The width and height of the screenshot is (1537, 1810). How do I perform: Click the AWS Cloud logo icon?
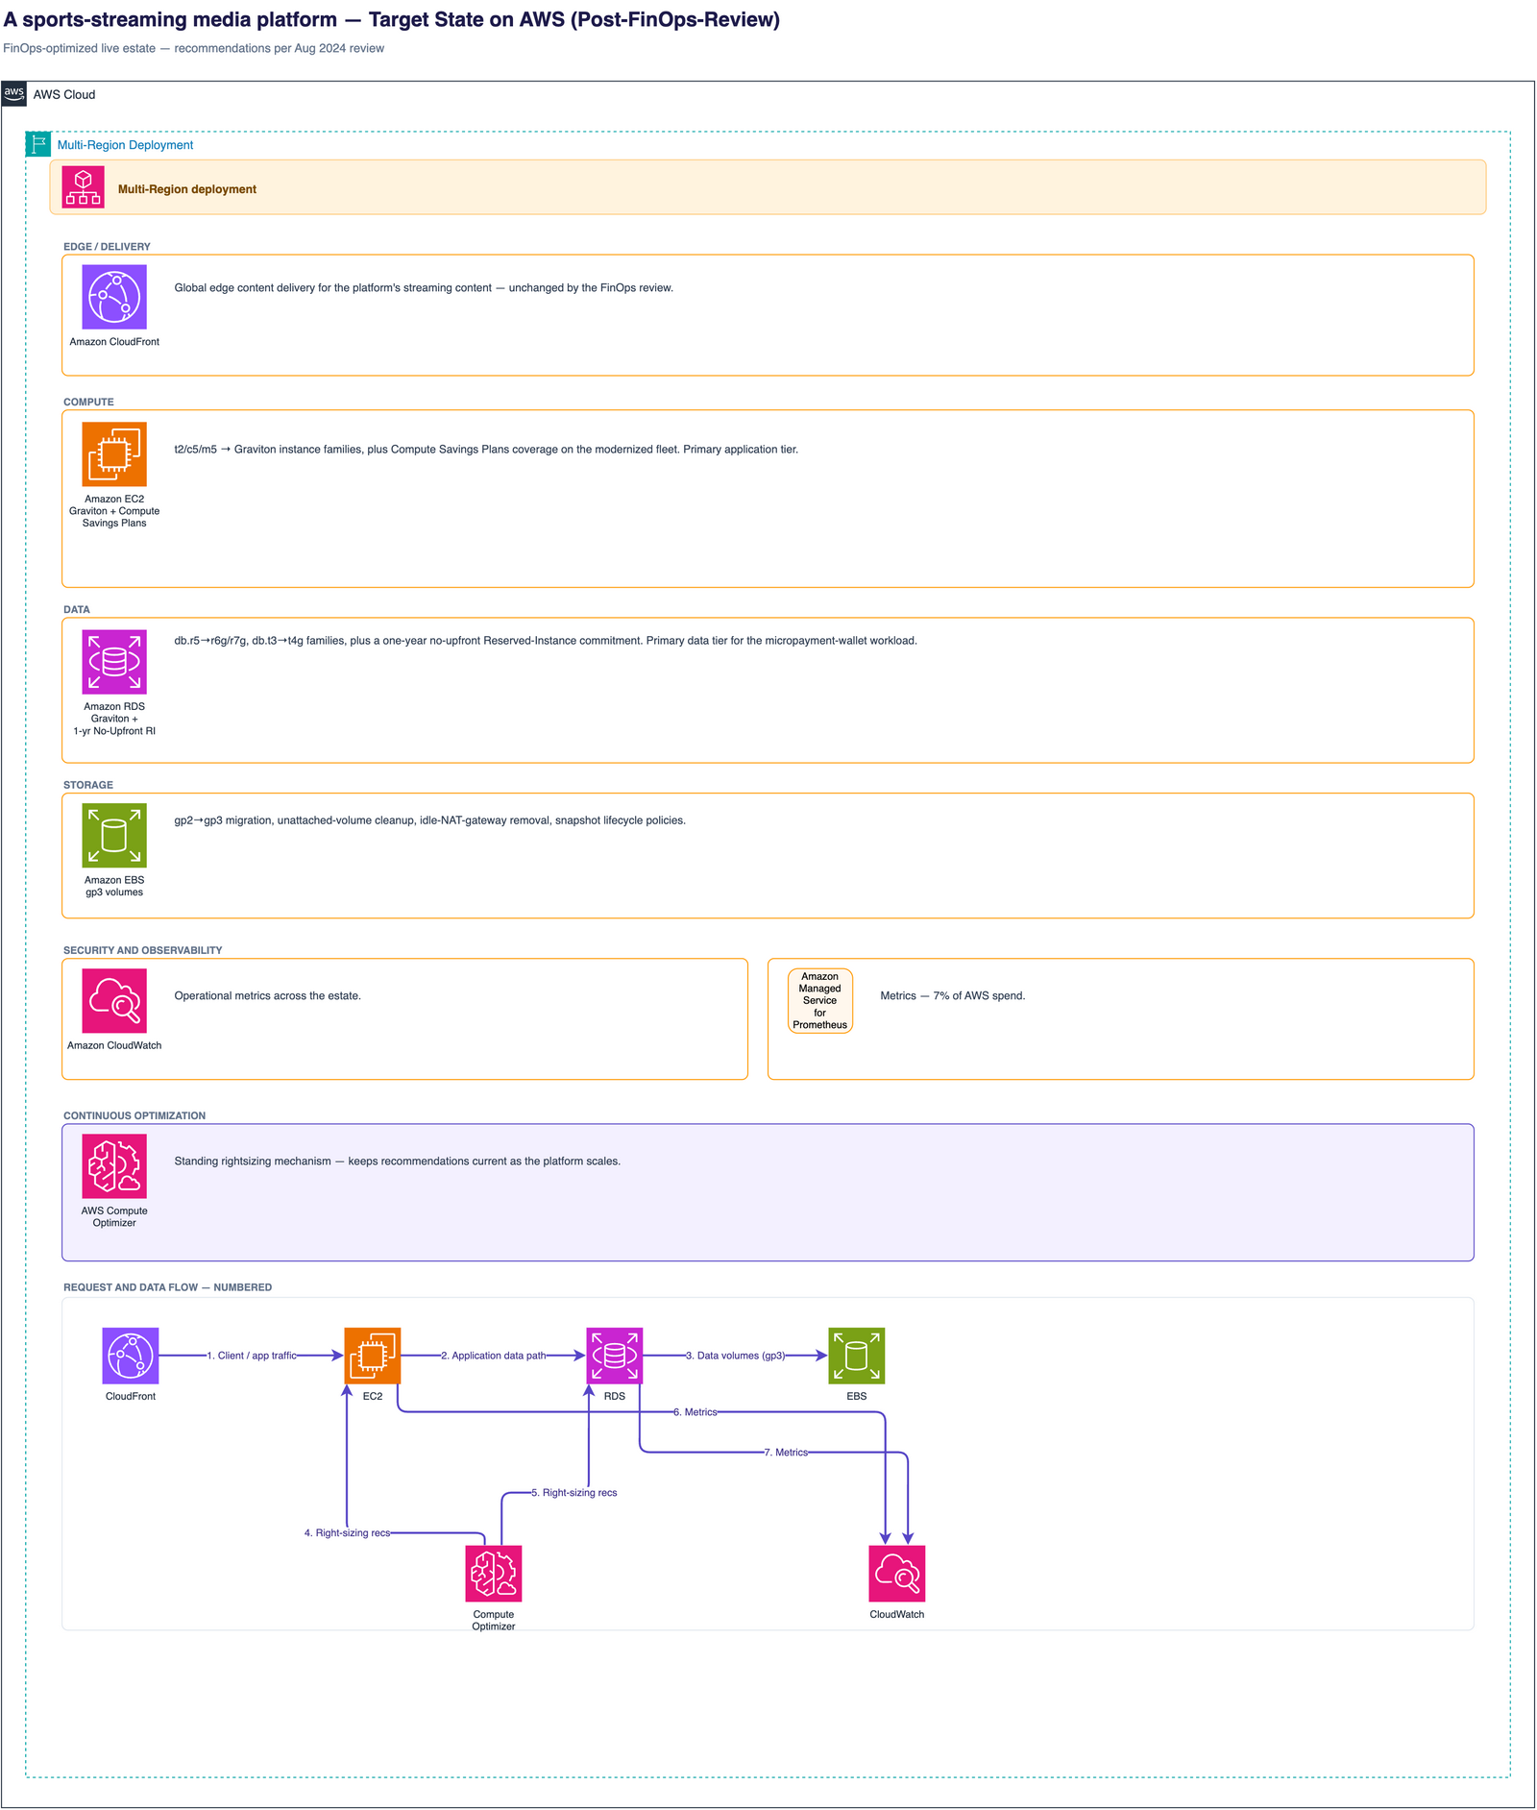click(x=14, y=94)
